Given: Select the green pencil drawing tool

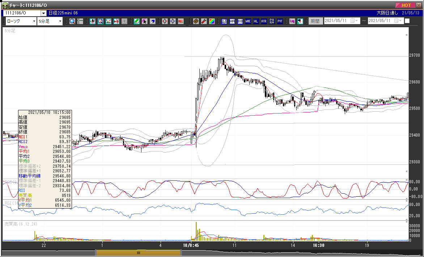Looking at the screenshot, I should coord(137,21).
